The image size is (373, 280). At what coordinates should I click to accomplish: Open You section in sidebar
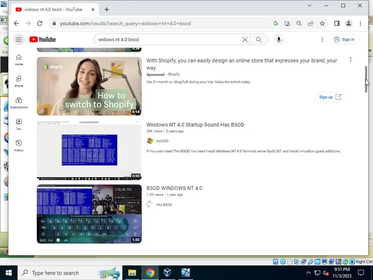click(19, 125)
